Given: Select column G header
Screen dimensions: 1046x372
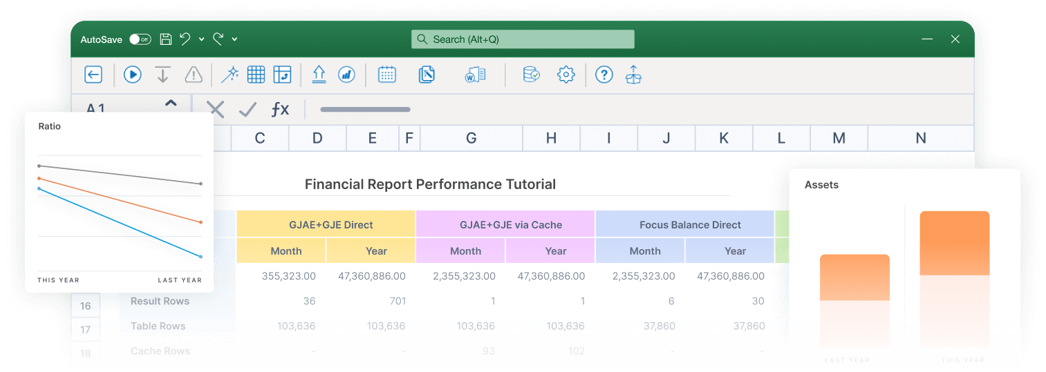Looking at the screenshot, I should (471, 138).
